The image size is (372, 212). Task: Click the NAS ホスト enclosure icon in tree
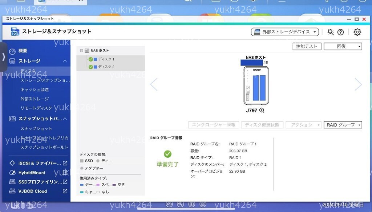click(x=87, y=51)
